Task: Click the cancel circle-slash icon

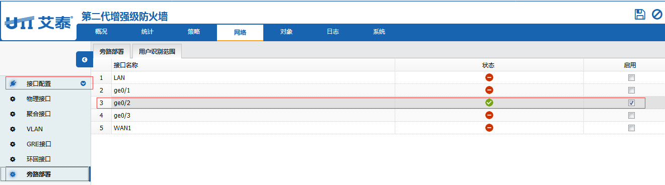Action: [x=657, y=14]
